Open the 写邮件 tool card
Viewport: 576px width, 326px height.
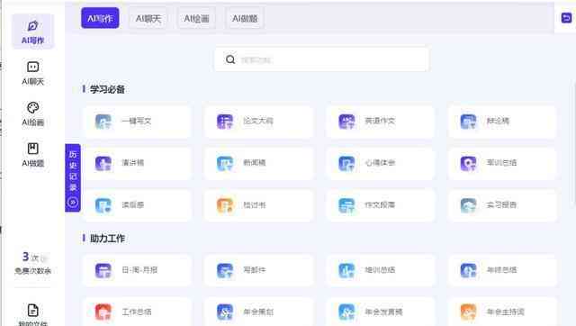tap(259, 270)
